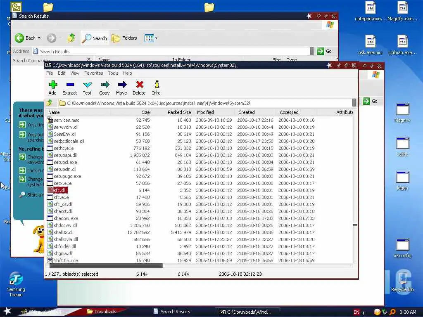Click the Up folder icon in Search Results
423x317 pixels.
(x=71, y=38)
